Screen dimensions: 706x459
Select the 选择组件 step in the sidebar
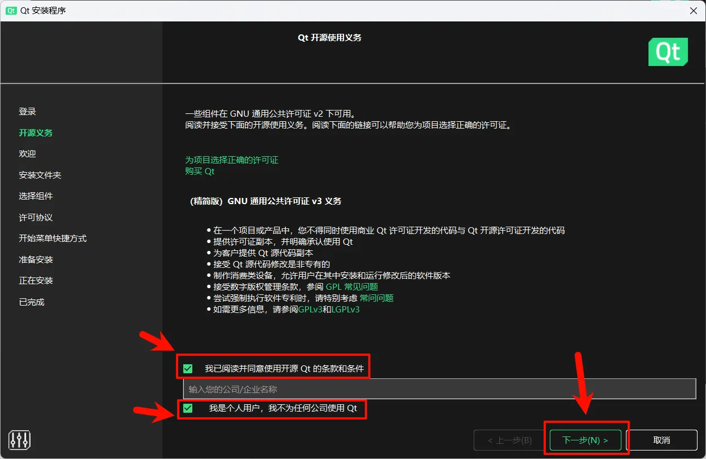click(35, 196)
